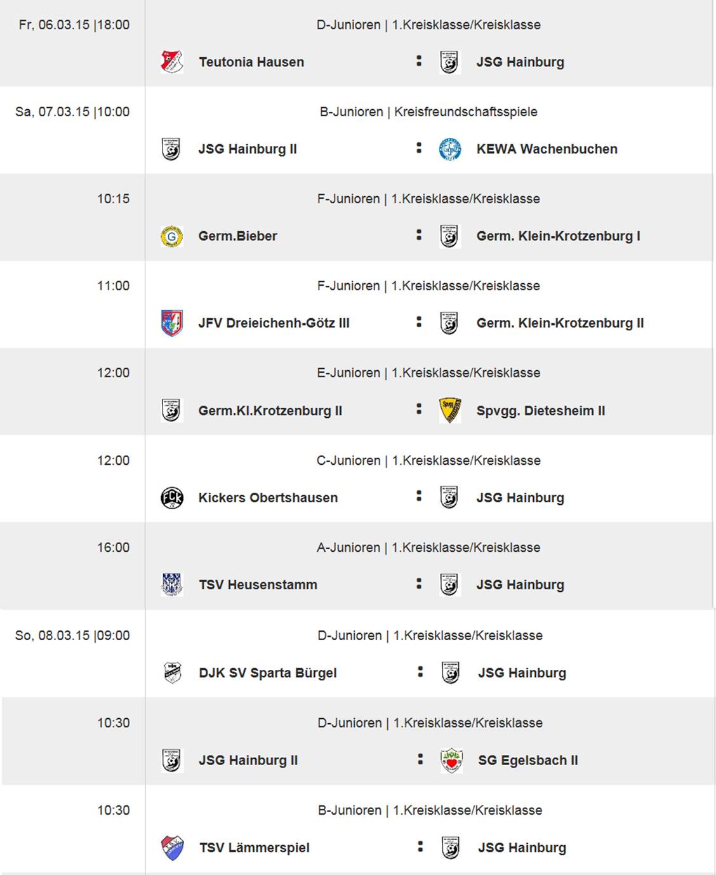Screen dimensions: 716x875
Task: Click the TSV Heusenstamm club crest
Action: click(x=171, y=584)
